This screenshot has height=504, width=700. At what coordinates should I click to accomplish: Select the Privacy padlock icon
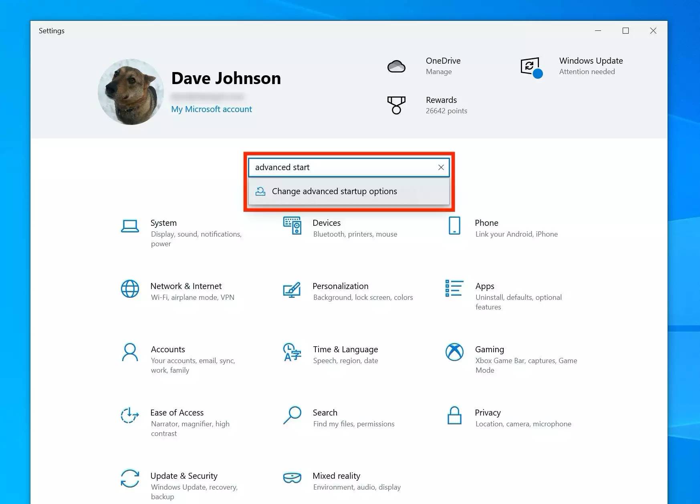(x=454, y=416)
